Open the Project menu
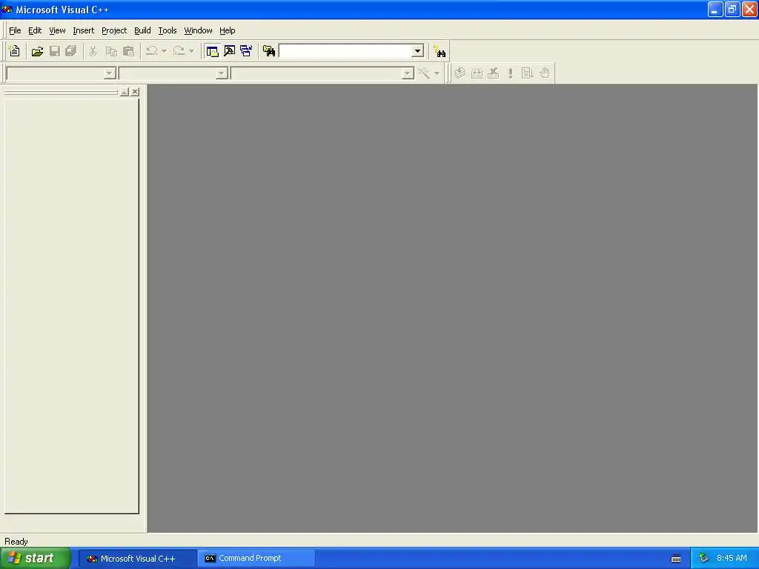The image size is (759, 569). [x=114, y=30]
